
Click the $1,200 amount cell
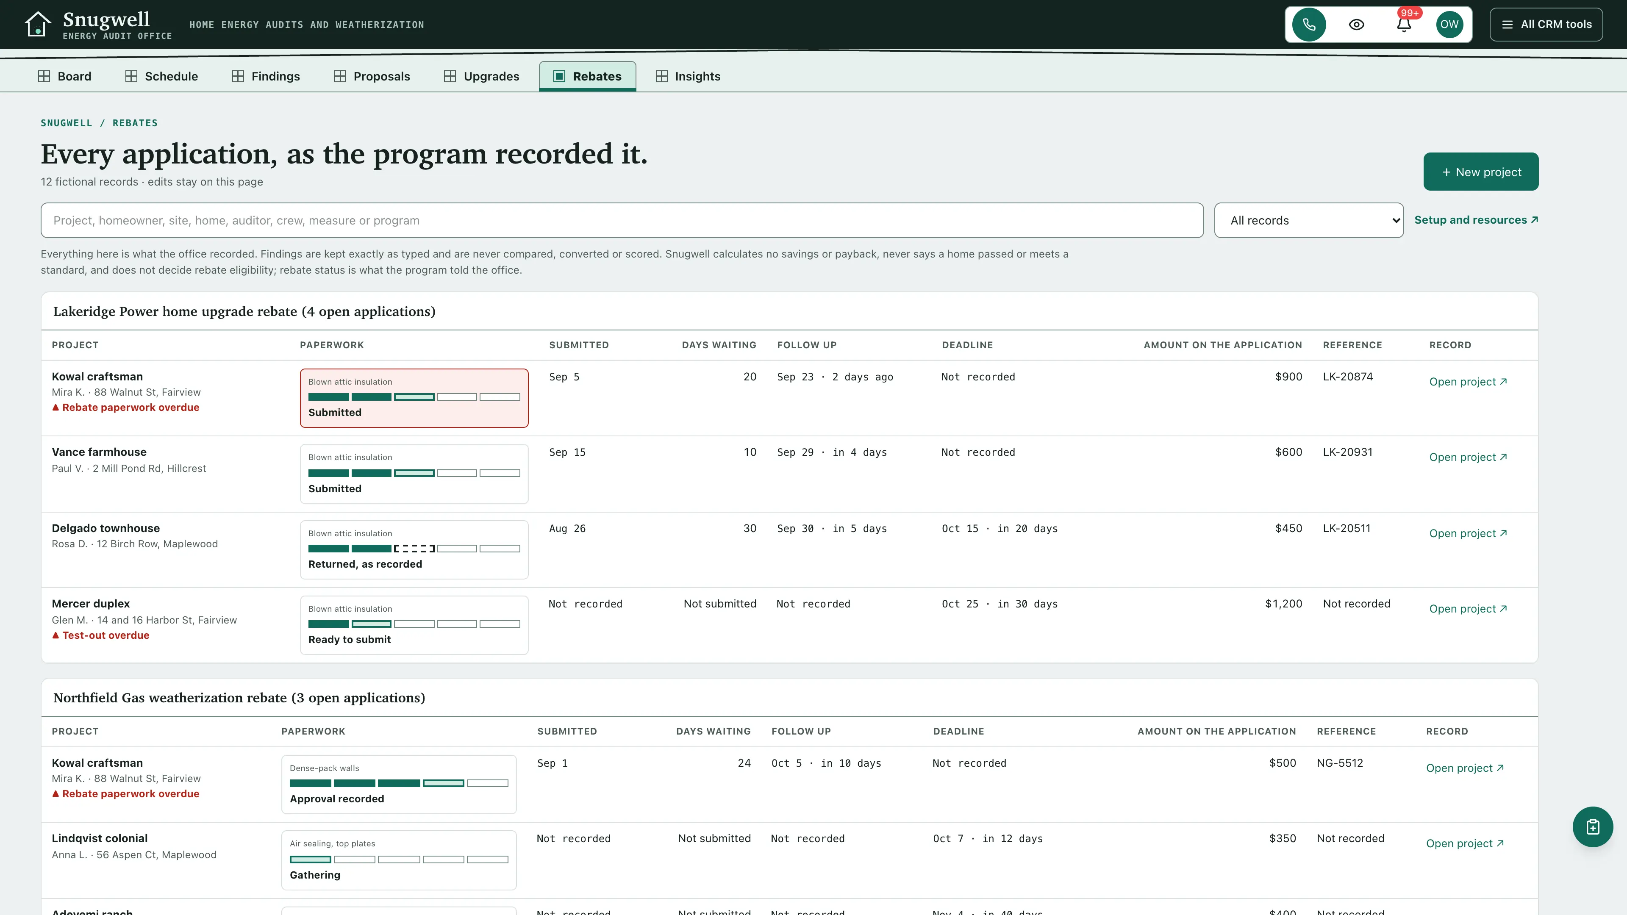click(1283, 604)
